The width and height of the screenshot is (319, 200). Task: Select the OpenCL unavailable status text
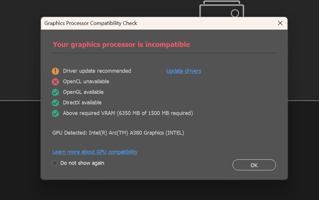[x=86, y=82]
